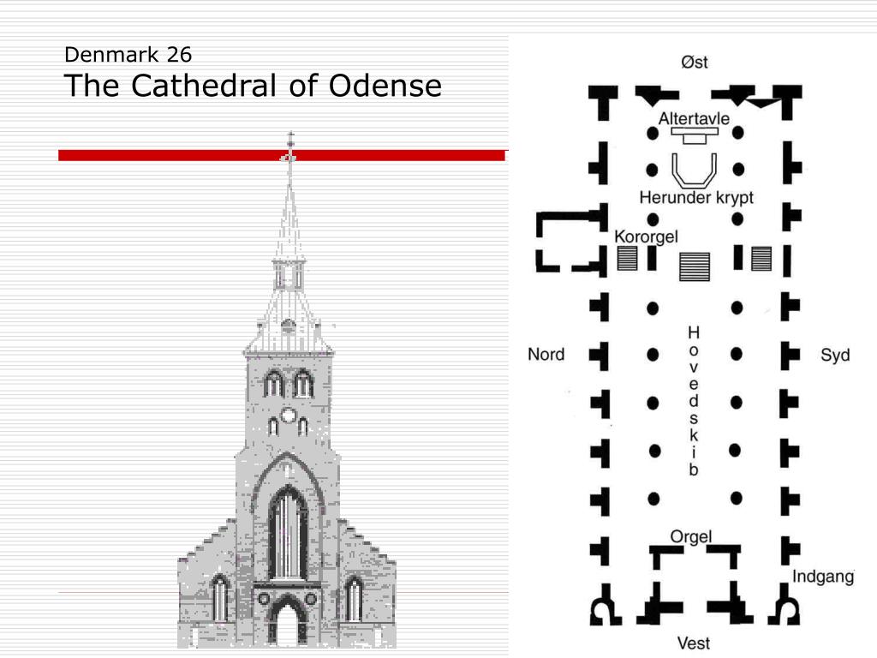
Task: Click the U-shaped crypt outline above 'Herunder krypt'
Action: (x=694, y=170)
